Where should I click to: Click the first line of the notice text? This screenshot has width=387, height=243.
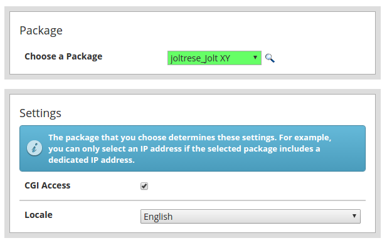tap(189, 138)
